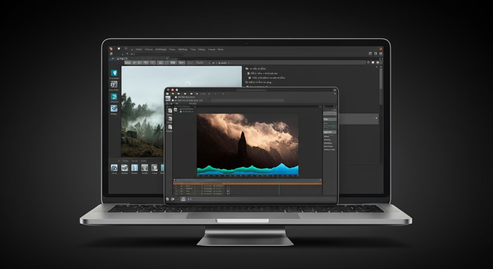This screenshot has height=269, width=493.
Task: Click the third teal icon in left sidebar
Action: click(x=114, y=96)
